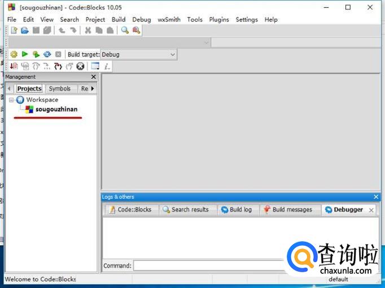Select the Workspace tree item
The image size is (385, 288).
click(x=42, y=100)
